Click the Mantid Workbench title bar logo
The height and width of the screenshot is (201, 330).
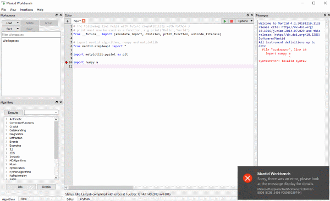tap(3, 3)
